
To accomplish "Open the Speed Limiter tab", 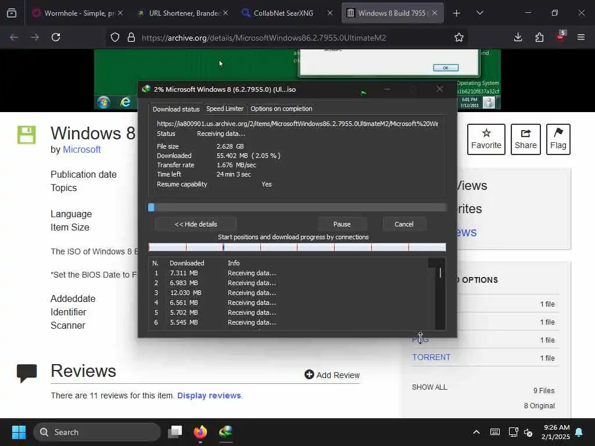I will [x=225, y=109].
